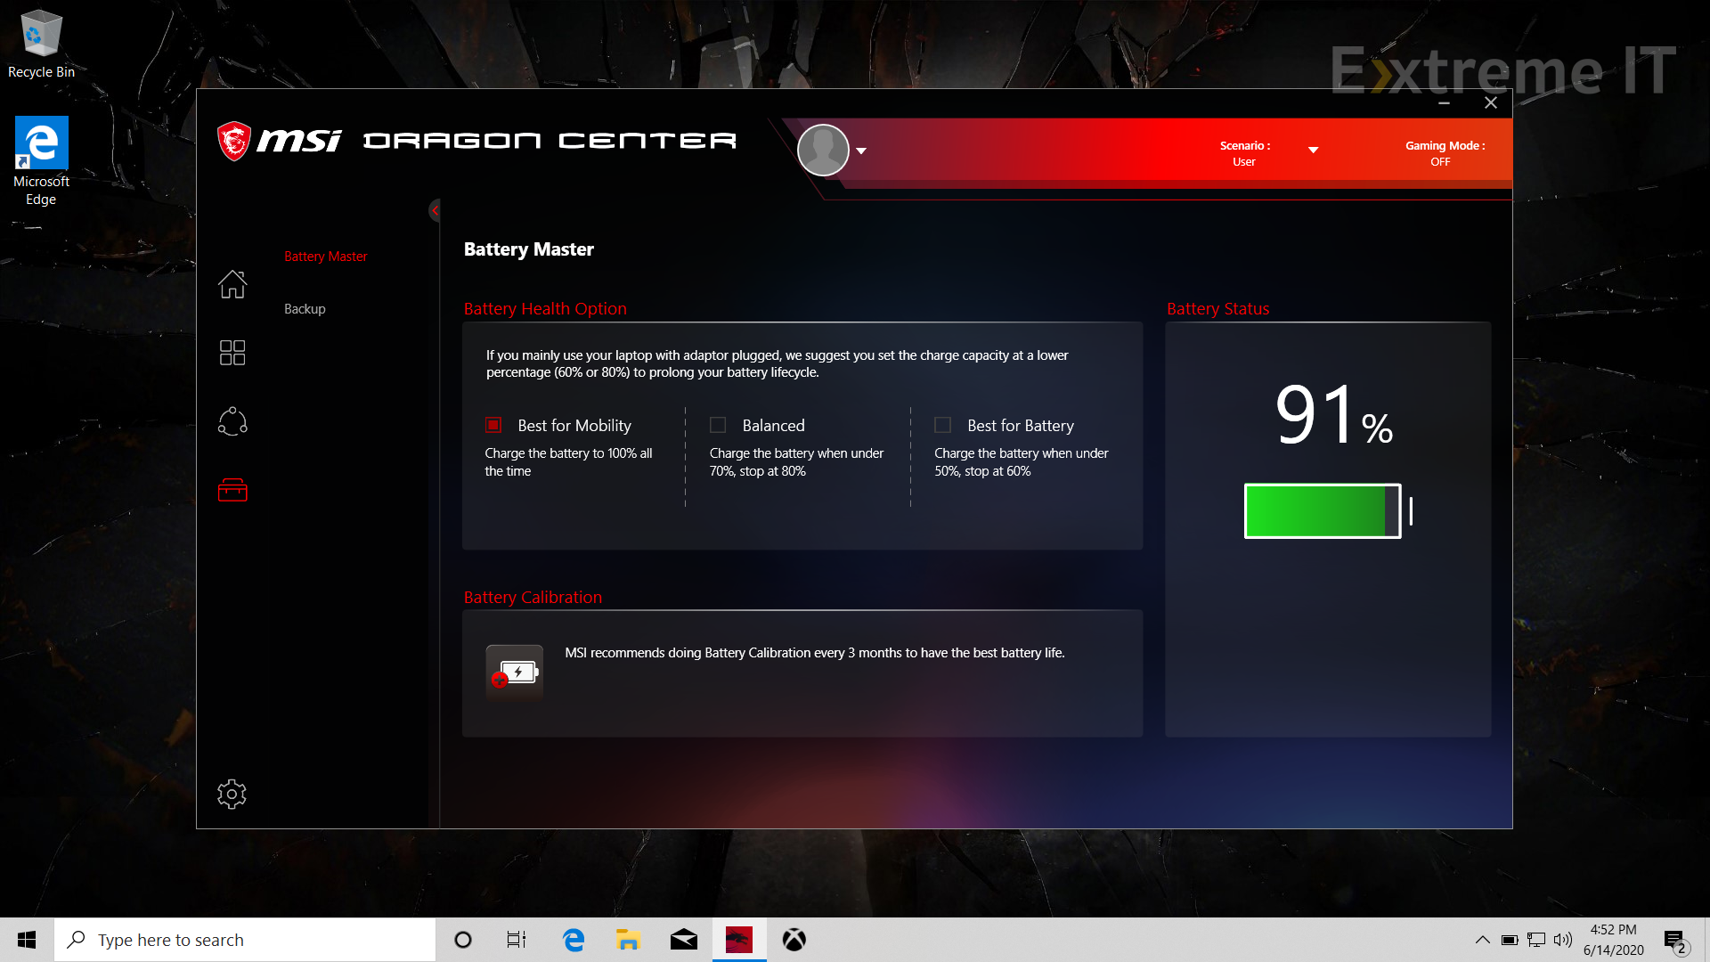Open File Explorer from taskbar
1710x962 pixels.
coord(628,940)
